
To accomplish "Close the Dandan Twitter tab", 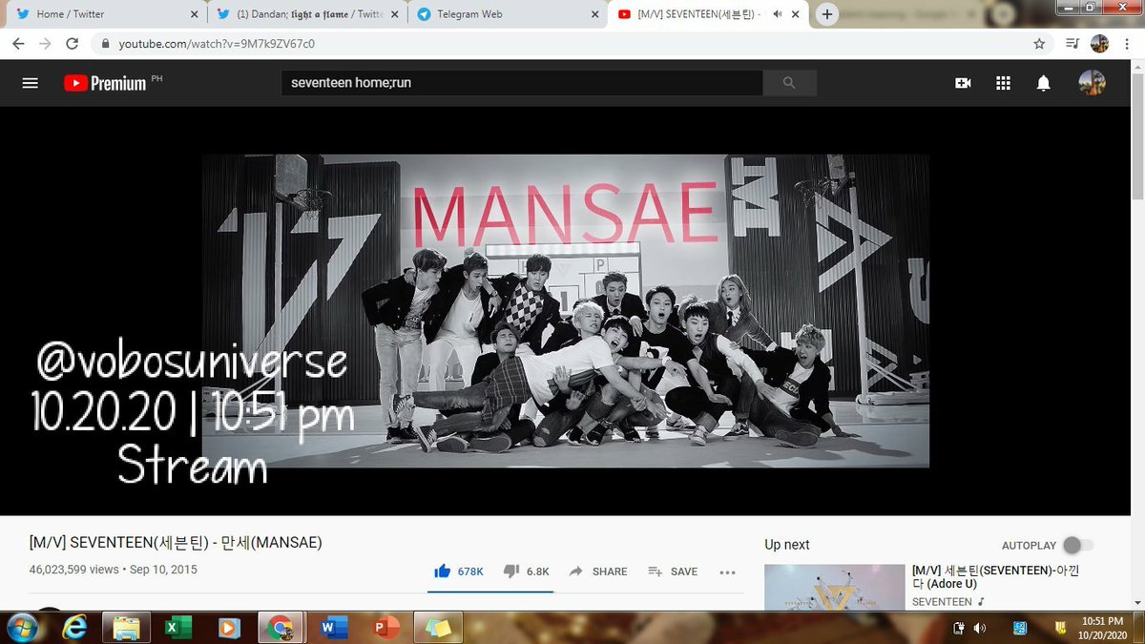I will (395, 14).
